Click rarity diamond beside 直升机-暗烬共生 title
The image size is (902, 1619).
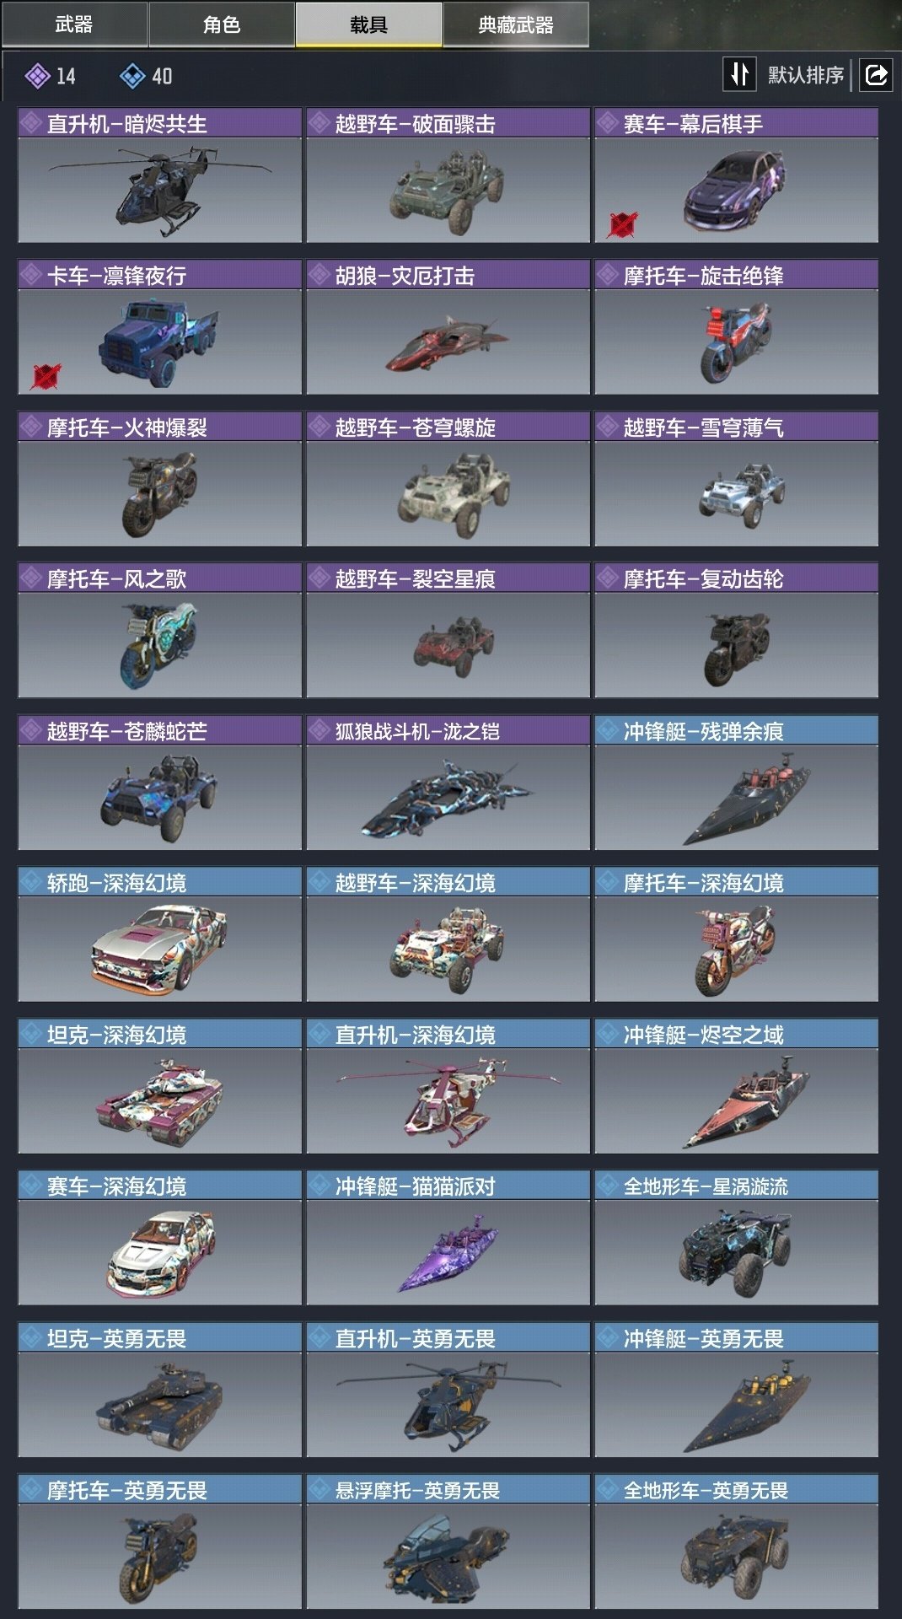pyautogui.click(x=31, y=123)
